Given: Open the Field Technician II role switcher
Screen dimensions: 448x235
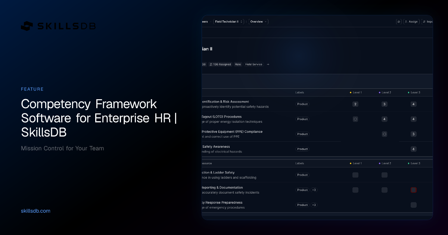Looking at the screenshot, I should pyautogui.click(x=229, y=22).
